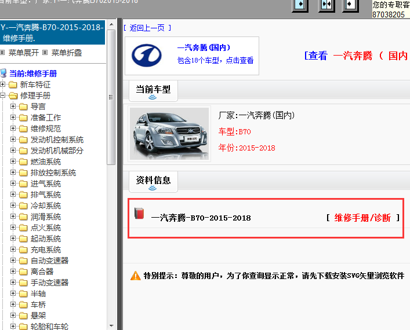Expand the 发动机控制系统 node
Image resolution: width=410 pixels, height=330 pixels.
pos(13,140)
